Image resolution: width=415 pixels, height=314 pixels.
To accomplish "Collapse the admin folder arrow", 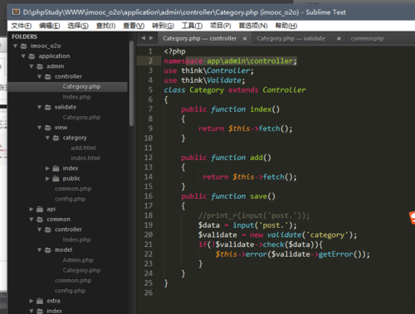I will click(32, 66).
